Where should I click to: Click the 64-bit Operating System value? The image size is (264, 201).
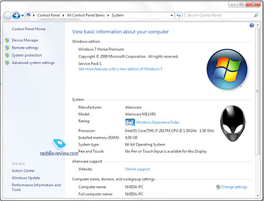pos(145,144)
